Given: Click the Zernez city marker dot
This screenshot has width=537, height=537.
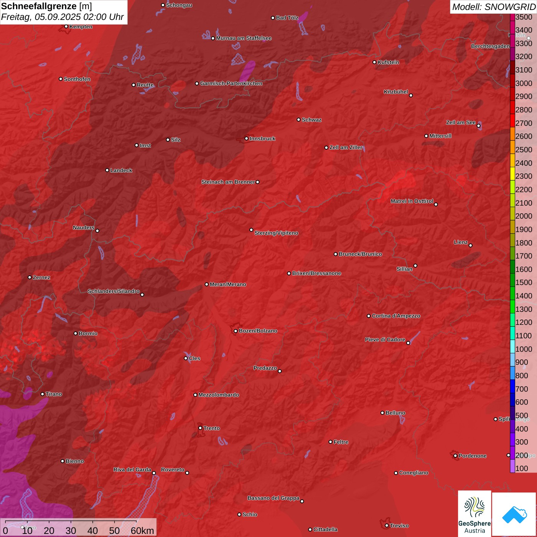Looking at the screenshot, I should 30,277.
